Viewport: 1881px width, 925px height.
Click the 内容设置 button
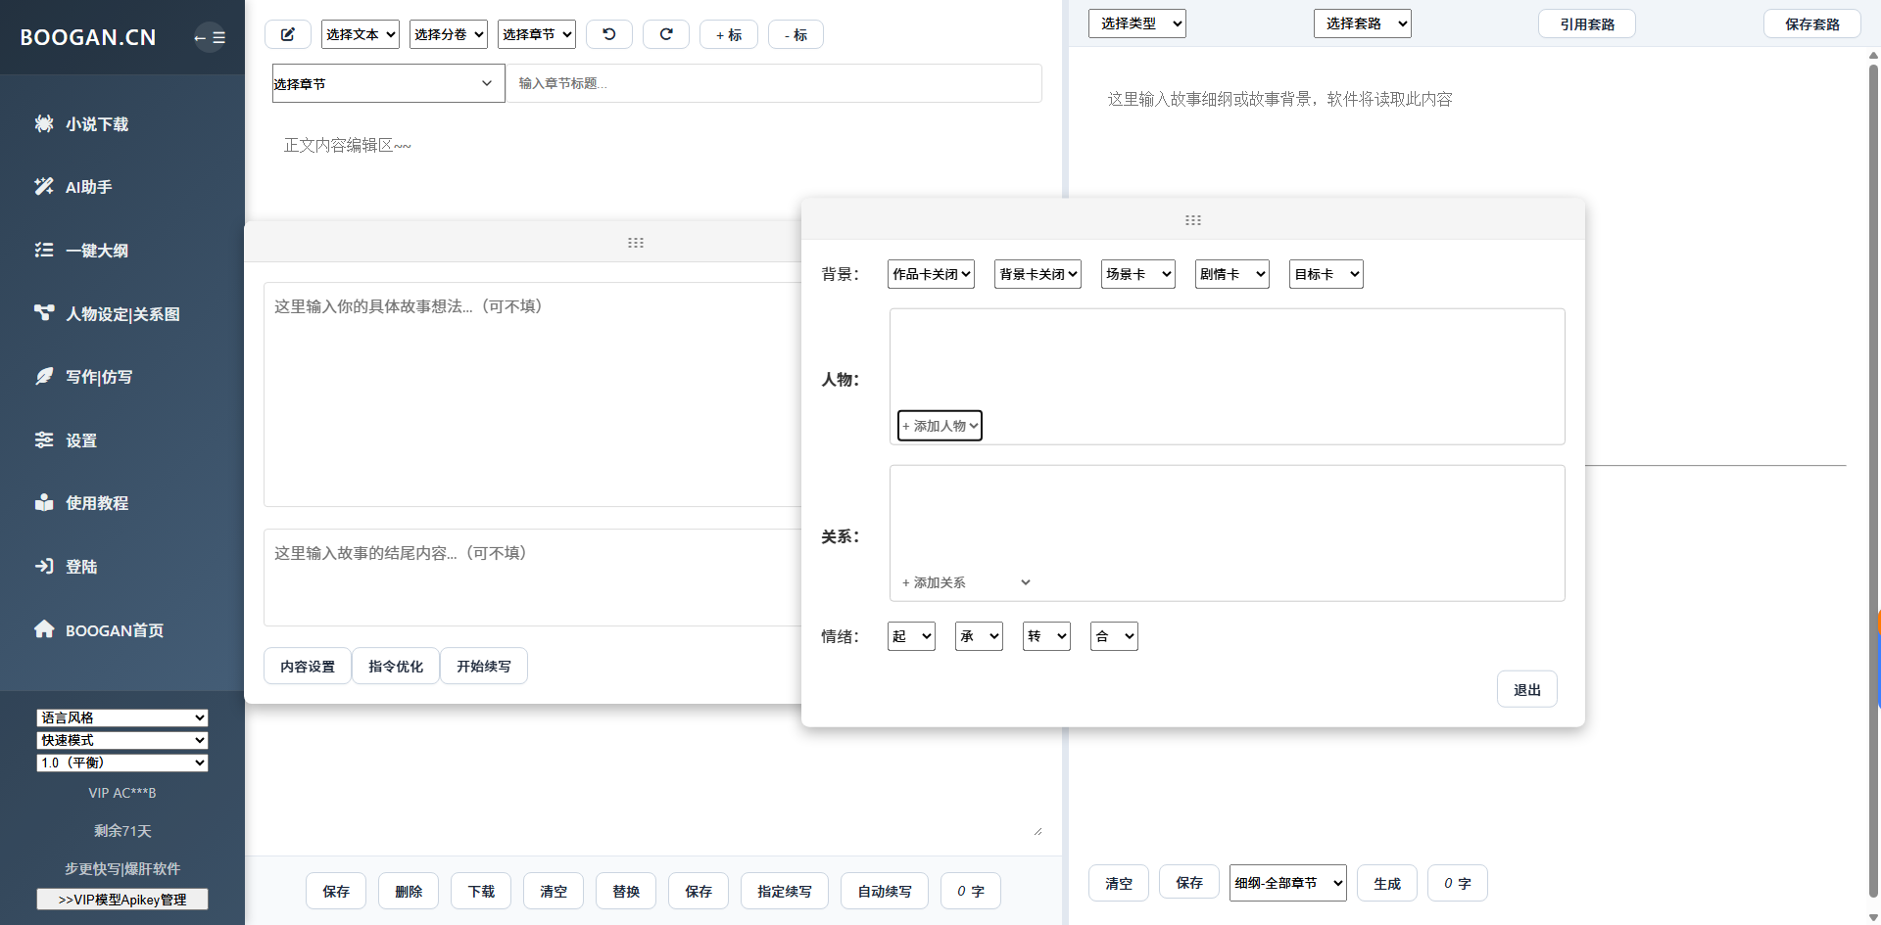point(308,667)
